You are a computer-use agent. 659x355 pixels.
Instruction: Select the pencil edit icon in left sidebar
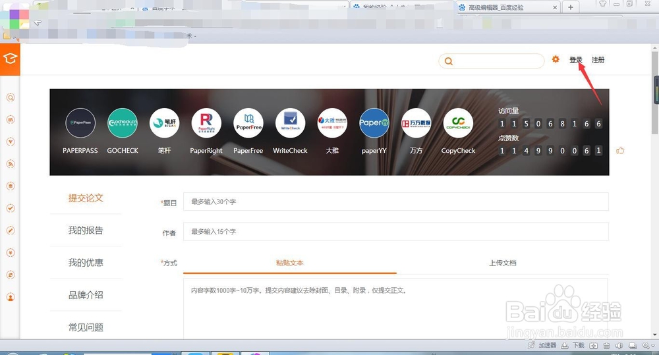point(11,231)
